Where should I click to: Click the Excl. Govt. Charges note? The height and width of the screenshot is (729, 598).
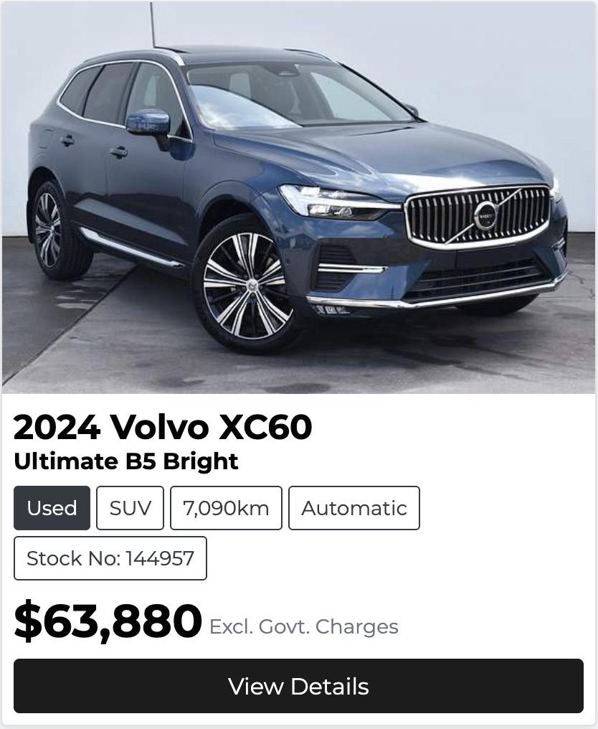coord(304,626)
